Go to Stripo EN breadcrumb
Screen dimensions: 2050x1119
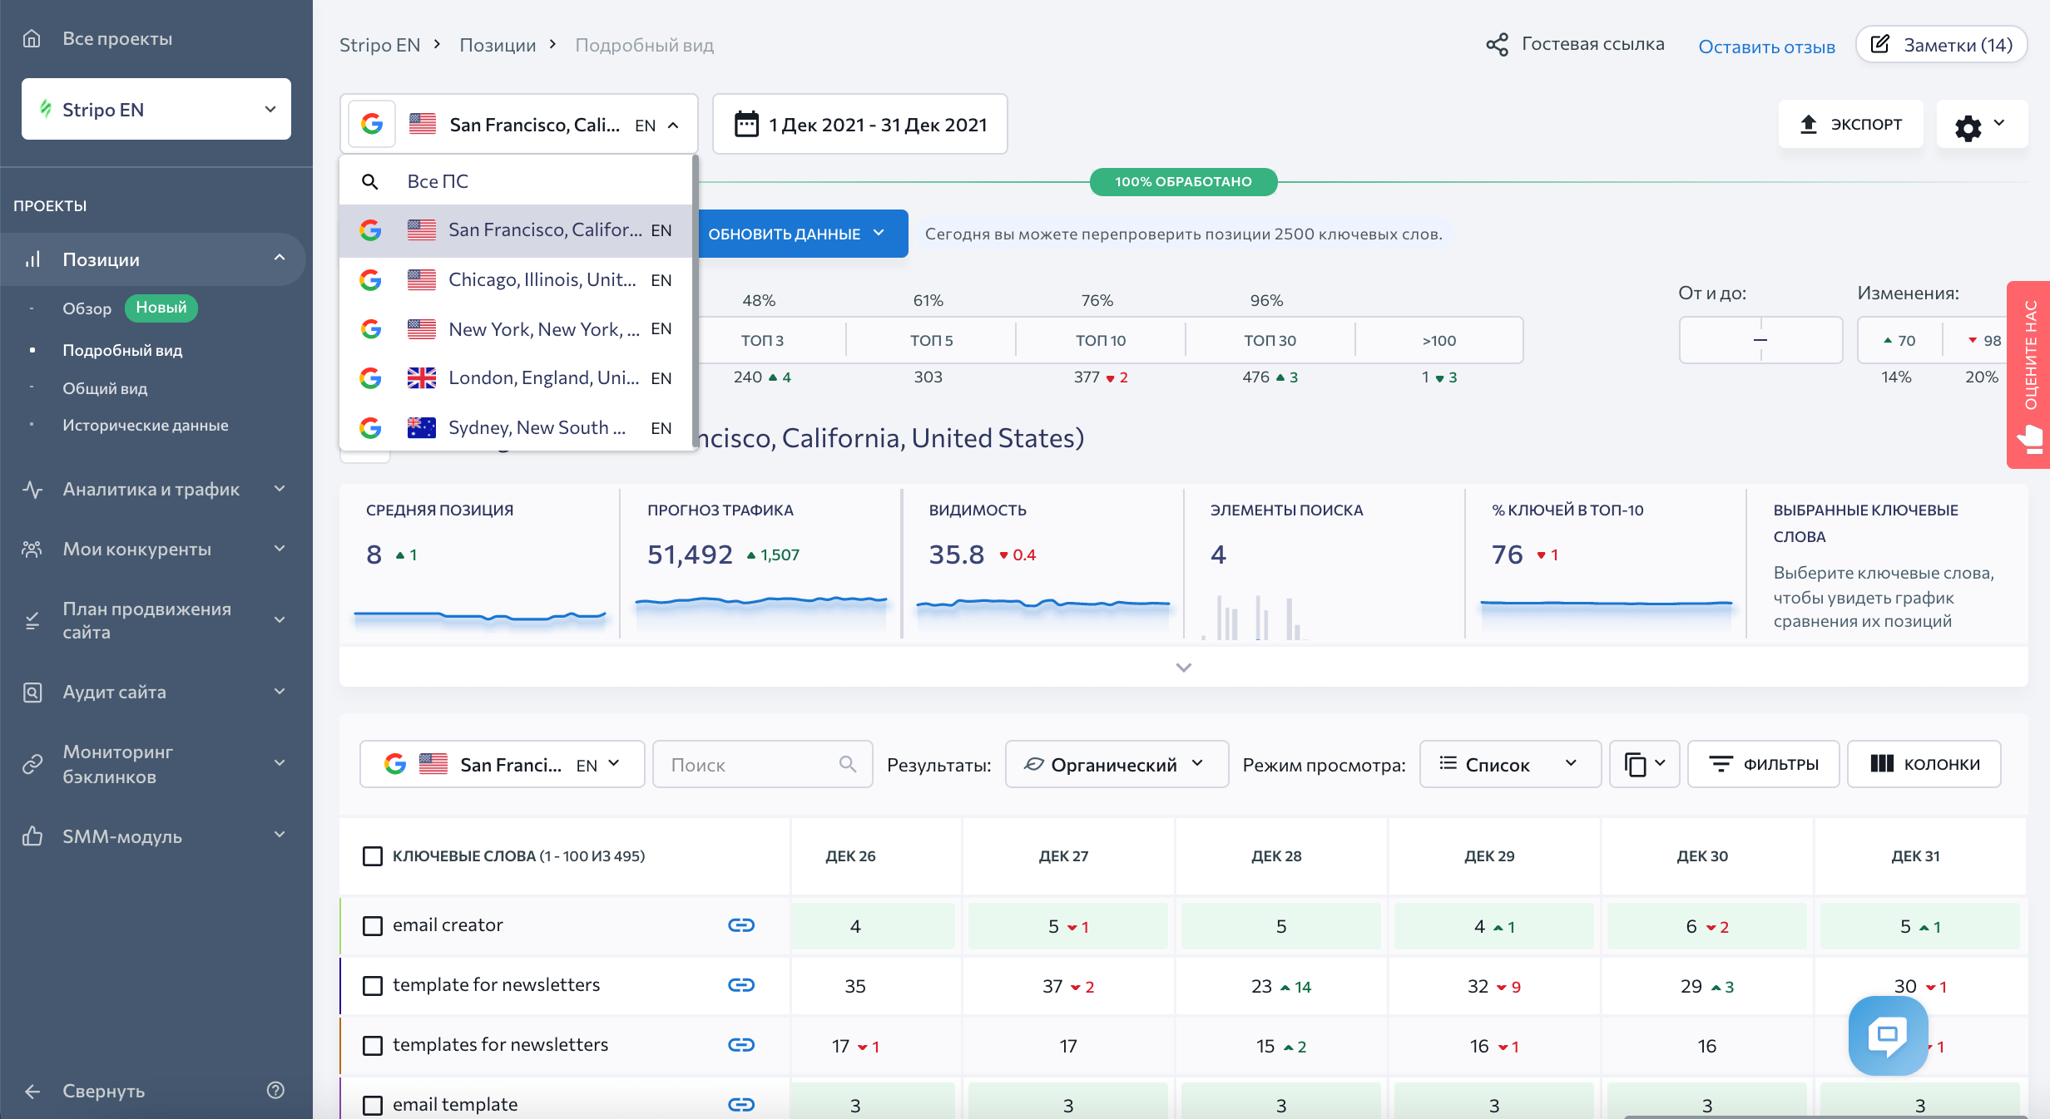point(379,45)
